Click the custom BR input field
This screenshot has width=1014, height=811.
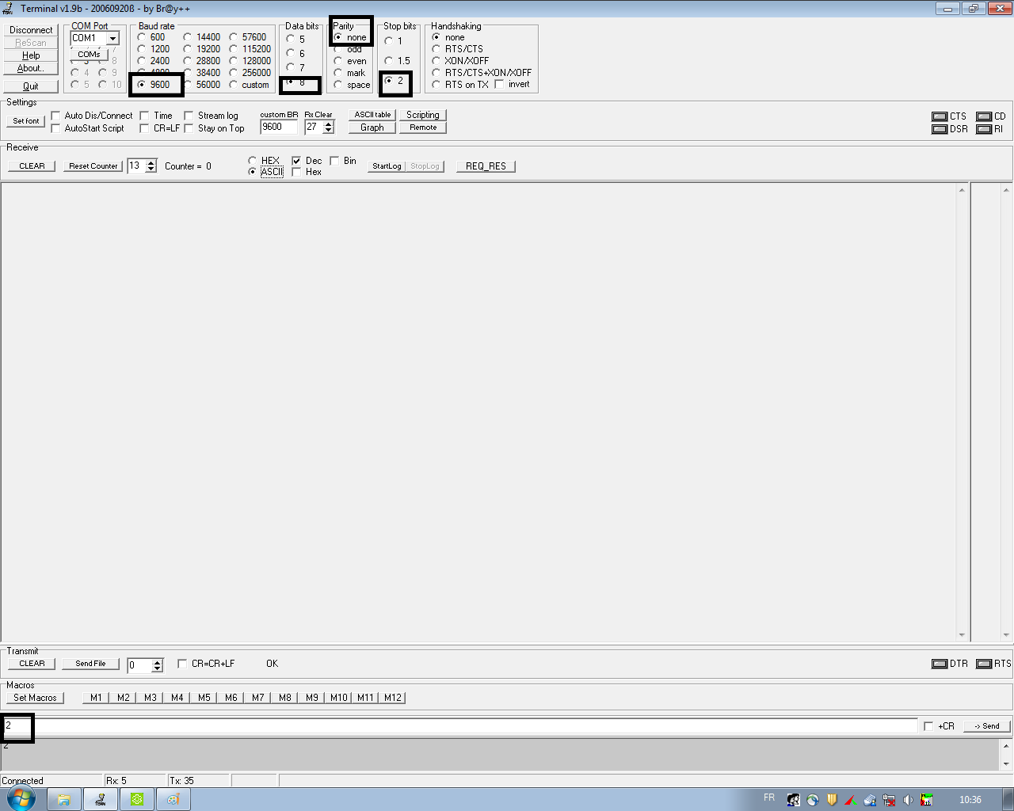click(x=278, y=127)
